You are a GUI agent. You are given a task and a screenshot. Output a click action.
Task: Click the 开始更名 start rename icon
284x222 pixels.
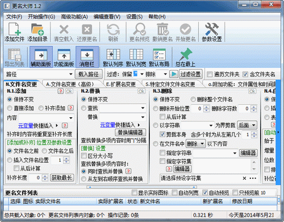186,32
